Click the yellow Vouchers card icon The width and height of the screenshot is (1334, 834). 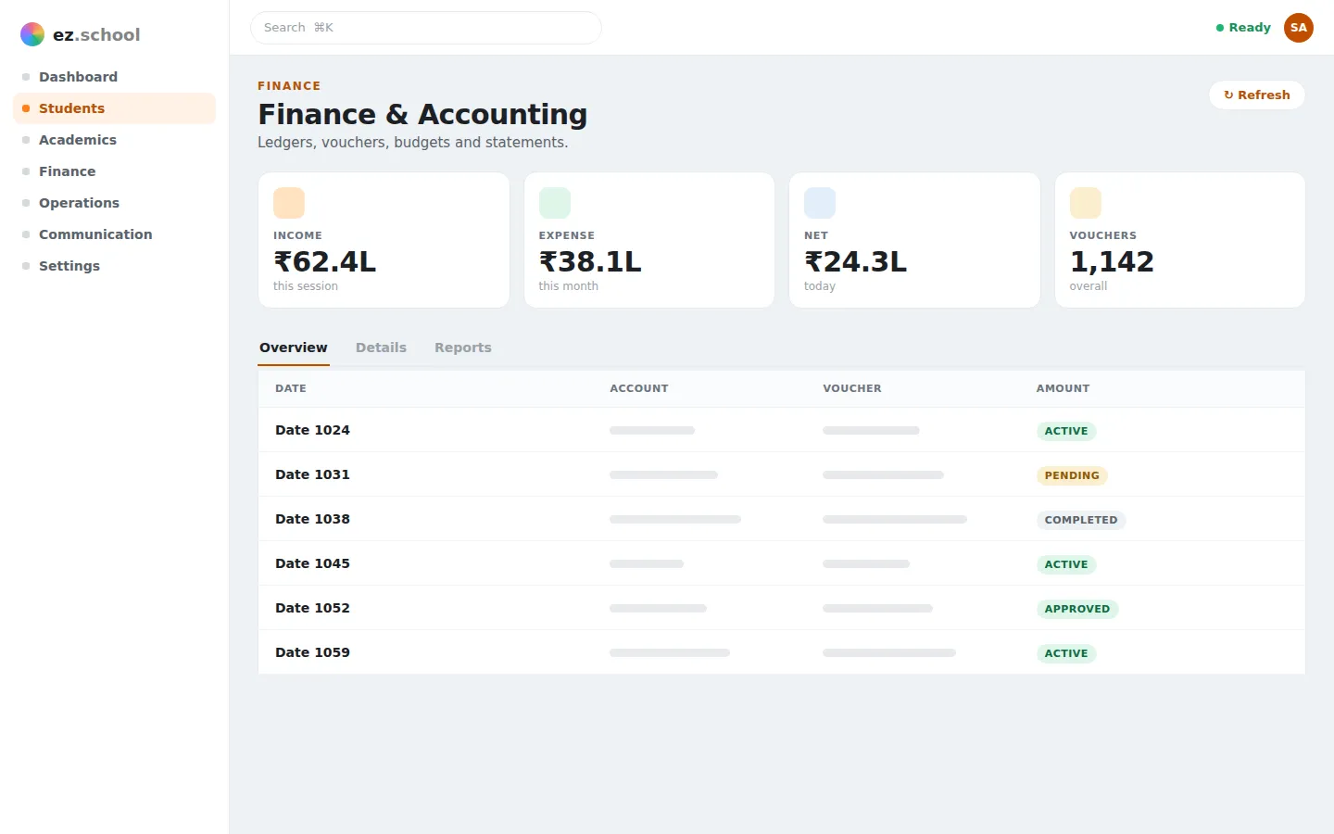point(1086,203)
